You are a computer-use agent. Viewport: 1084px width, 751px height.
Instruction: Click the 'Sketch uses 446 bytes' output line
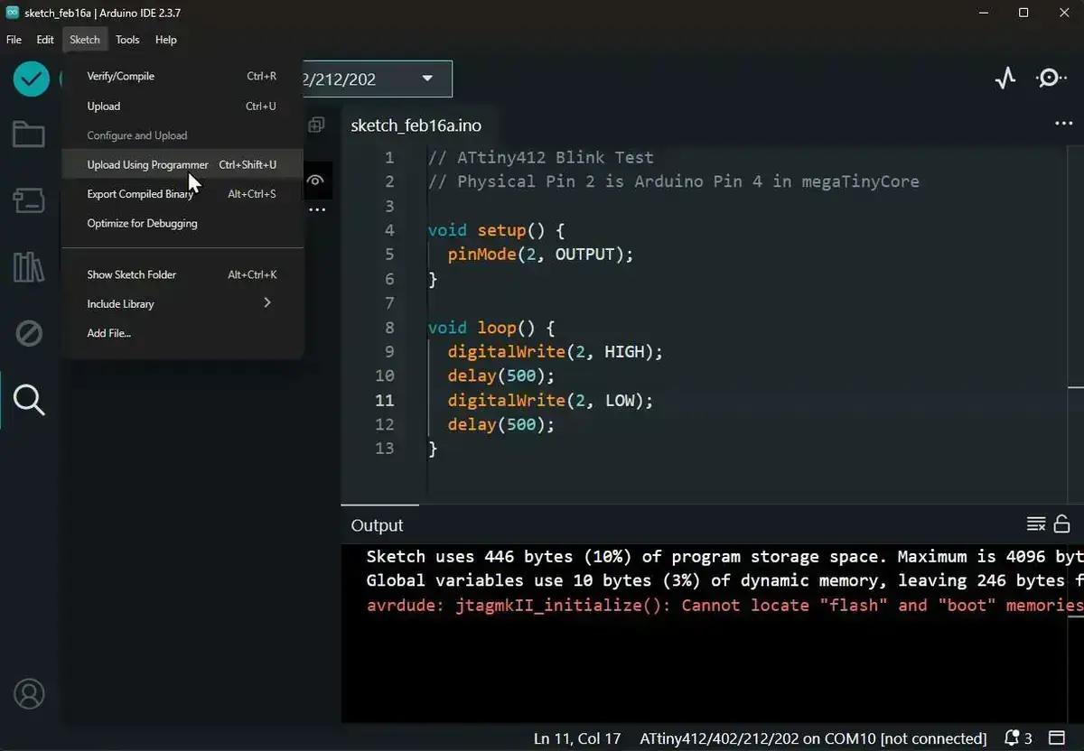point(724,557)
